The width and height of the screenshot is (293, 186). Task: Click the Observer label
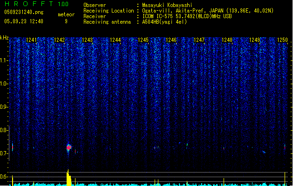[x=95, y=5]
